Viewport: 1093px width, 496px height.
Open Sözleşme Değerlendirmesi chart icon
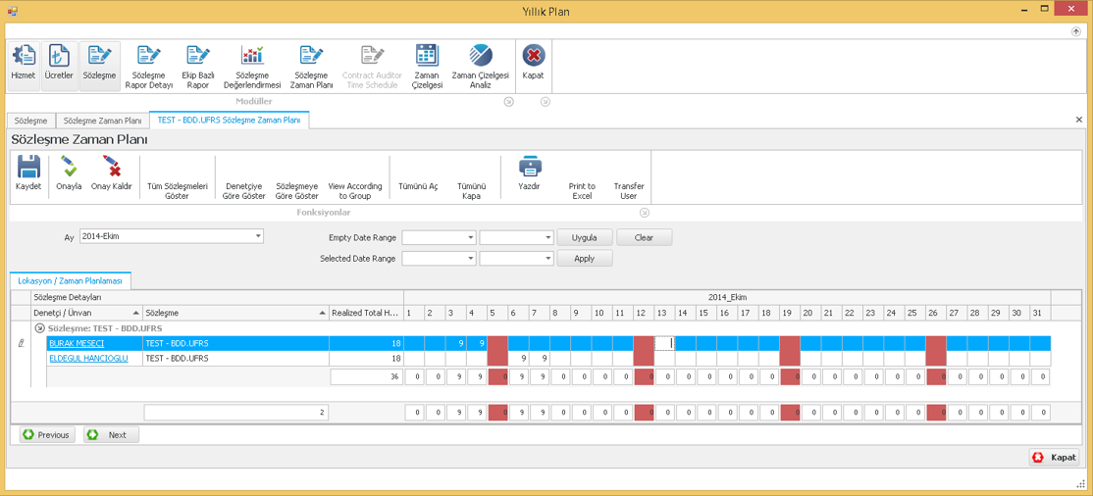252,65
